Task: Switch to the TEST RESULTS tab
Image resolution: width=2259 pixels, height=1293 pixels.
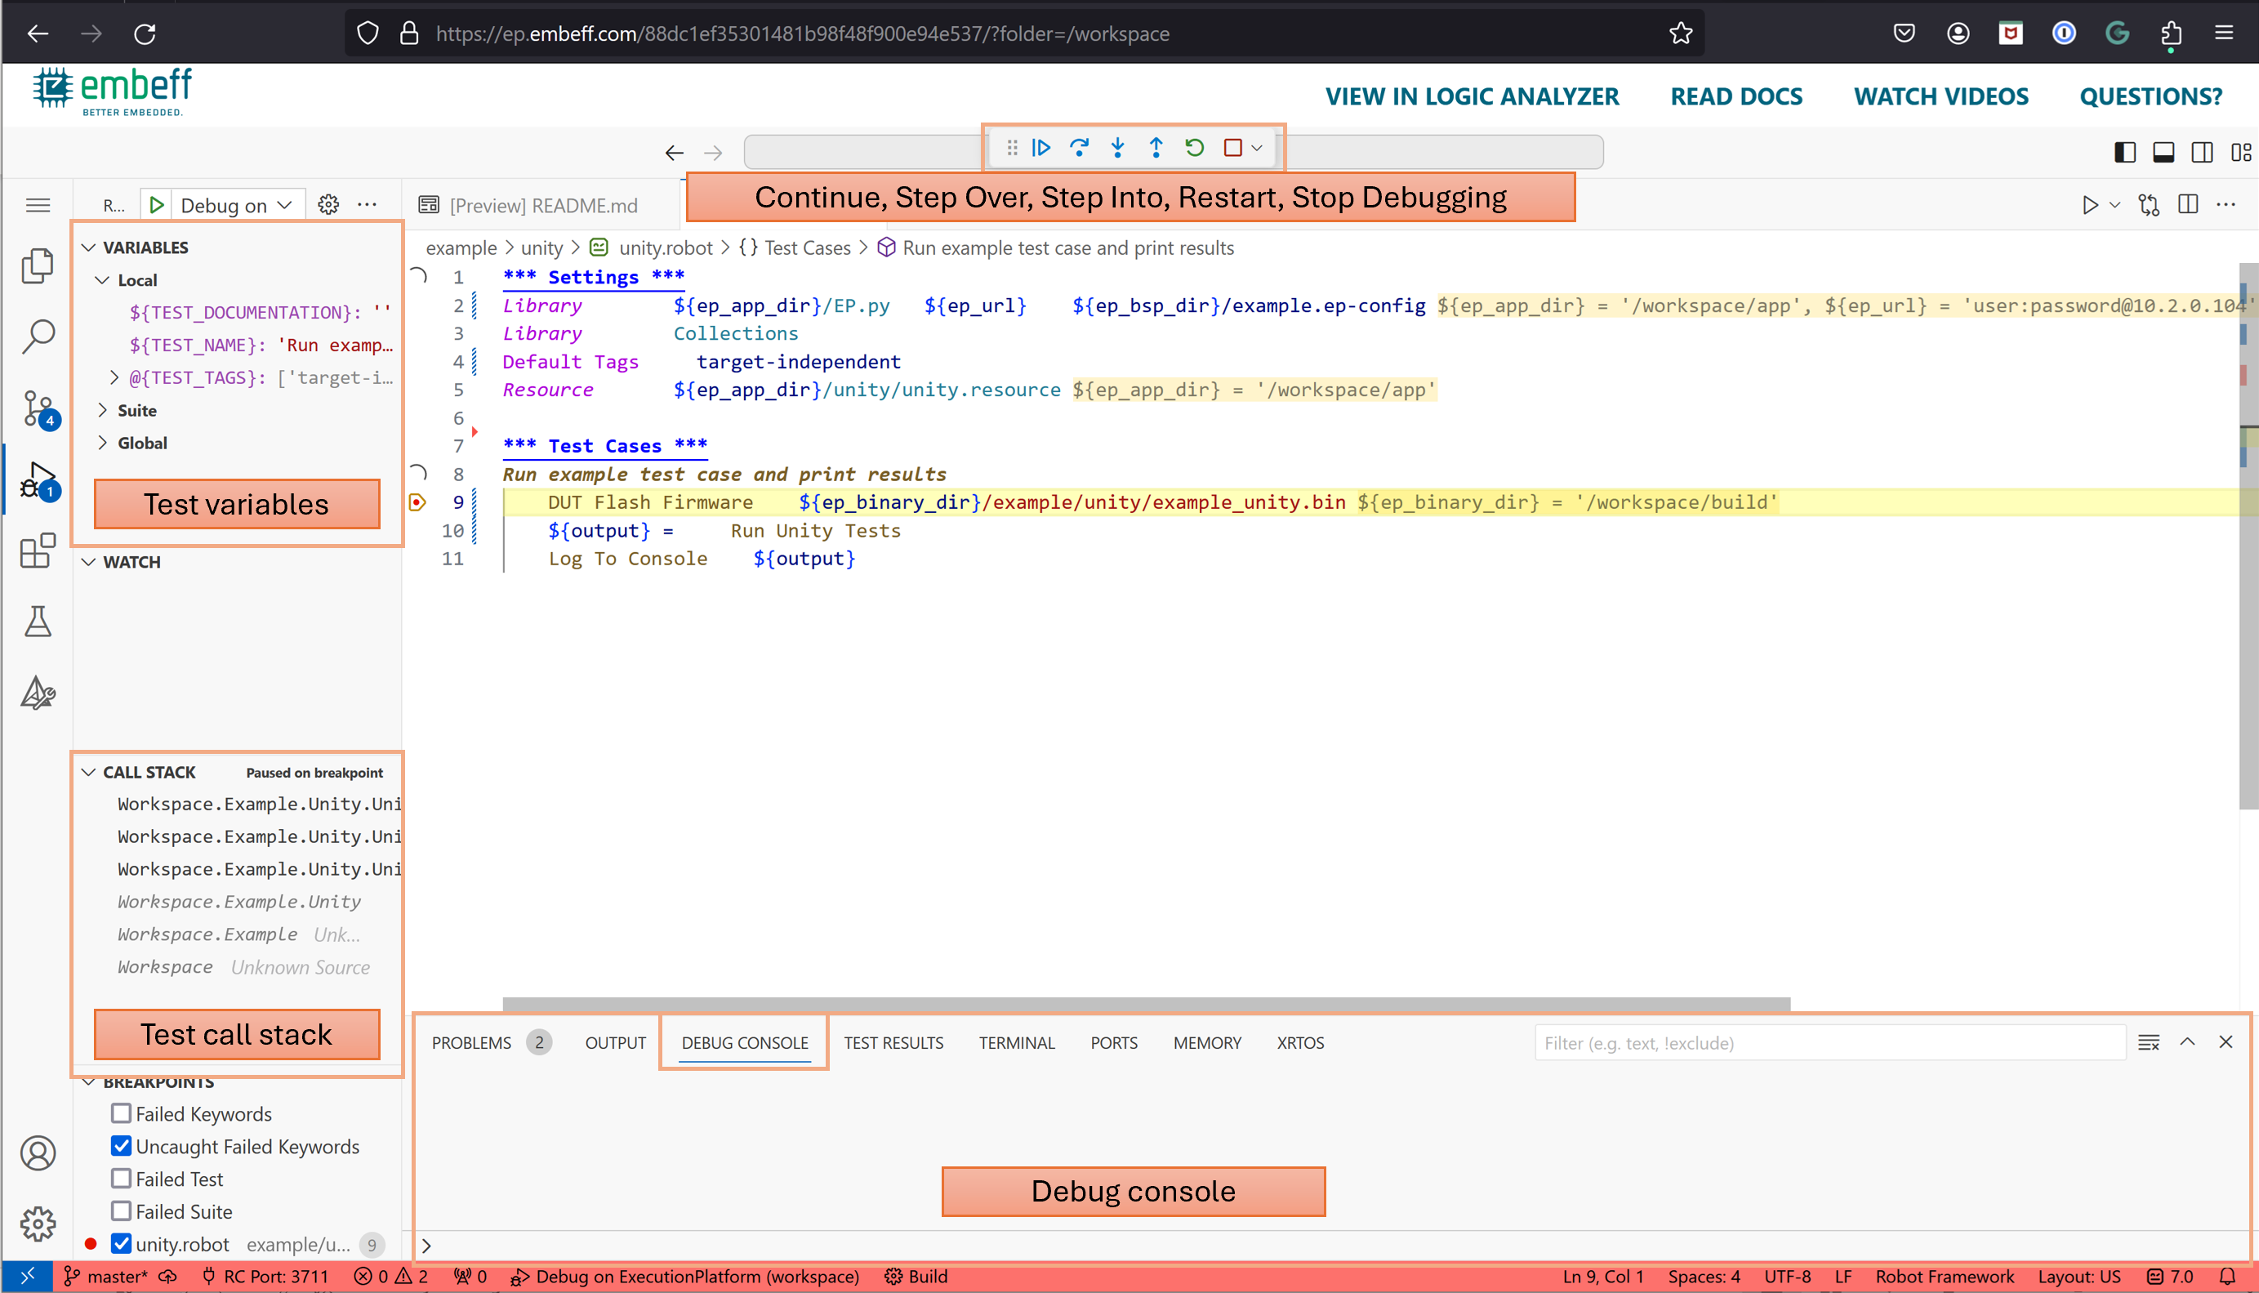Action: [x=893, y=1042]
